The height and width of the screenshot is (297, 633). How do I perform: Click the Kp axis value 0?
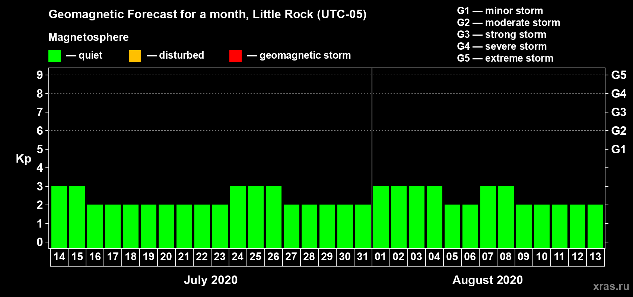point(40,242)
